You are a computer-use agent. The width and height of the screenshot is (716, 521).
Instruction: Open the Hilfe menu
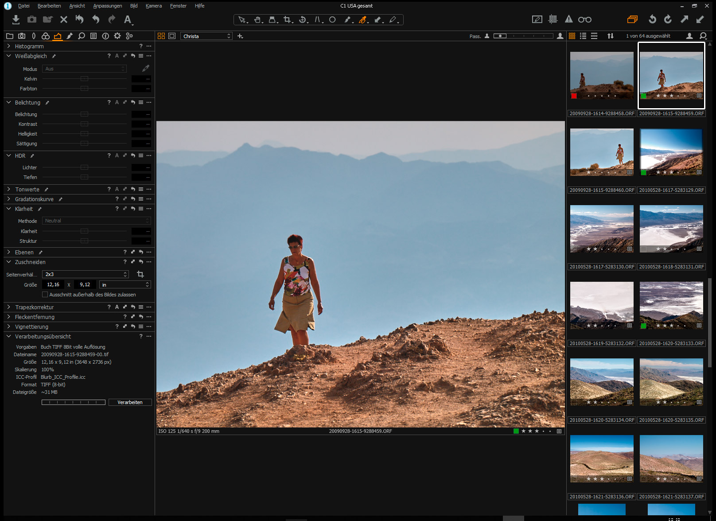pos(200,6)
